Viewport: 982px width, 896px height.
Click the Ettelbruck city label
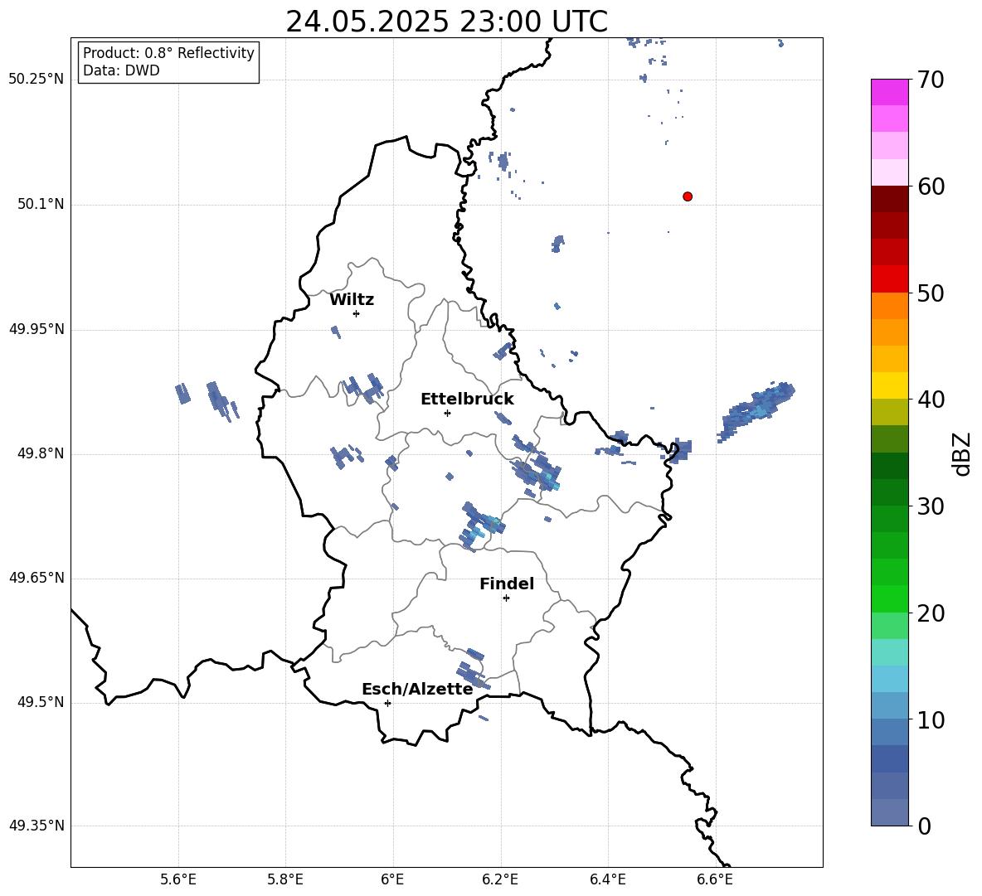click(467, 400)
